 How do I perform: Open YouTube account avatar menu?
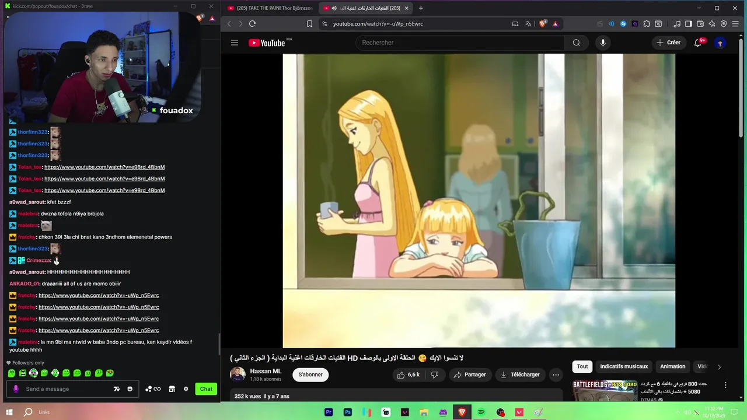[x=720, y=43]
